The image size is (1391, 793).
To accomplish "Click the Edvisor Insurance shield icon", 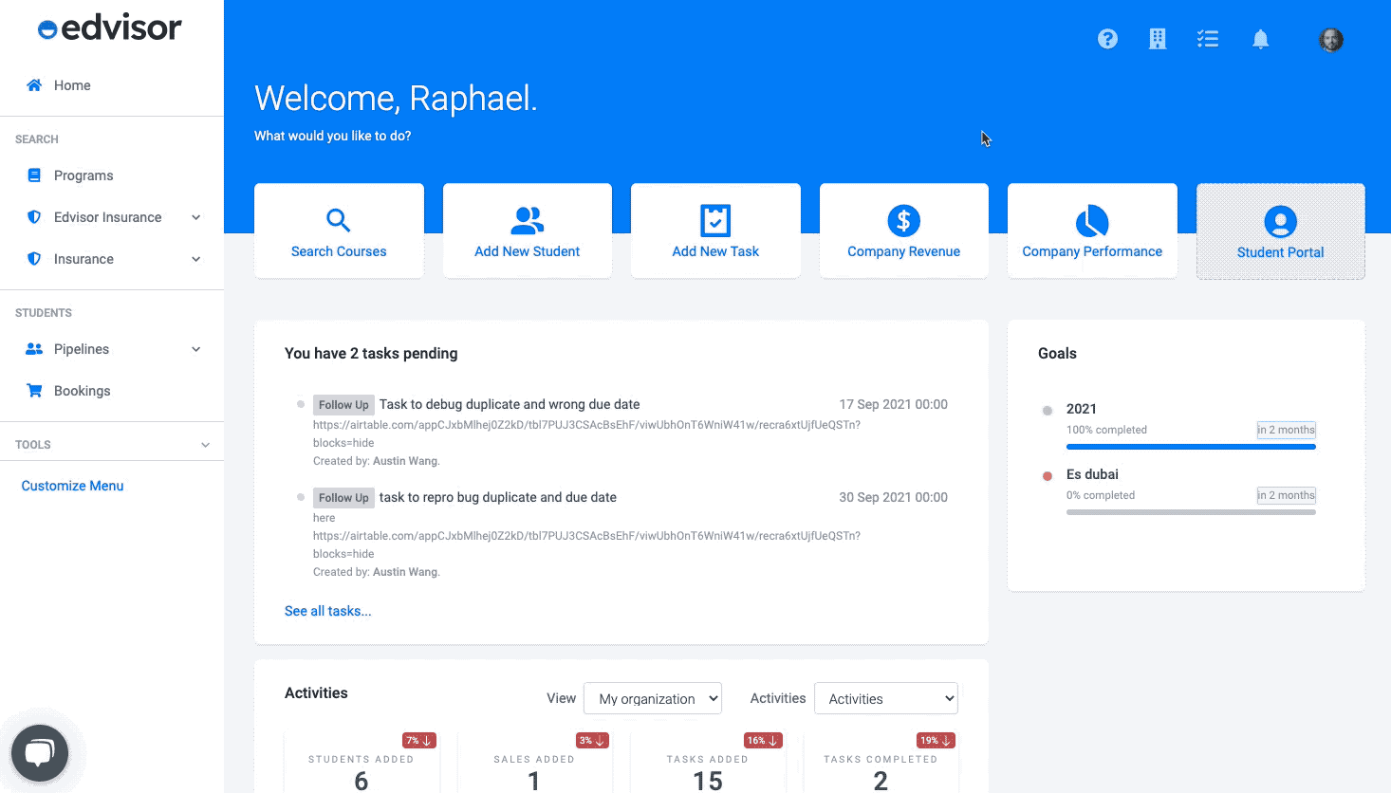I will (34, 217).
